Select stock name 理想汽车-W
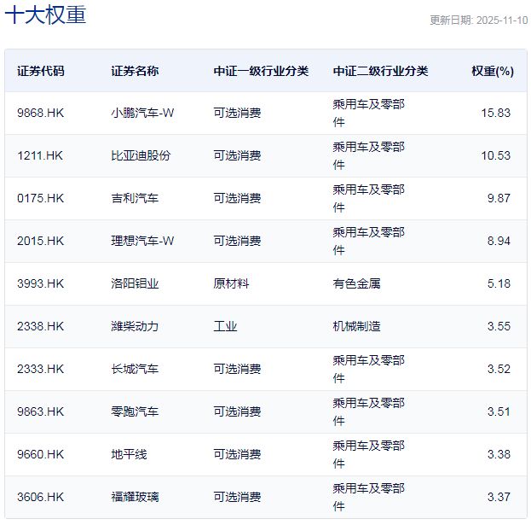 pos(142,241)
